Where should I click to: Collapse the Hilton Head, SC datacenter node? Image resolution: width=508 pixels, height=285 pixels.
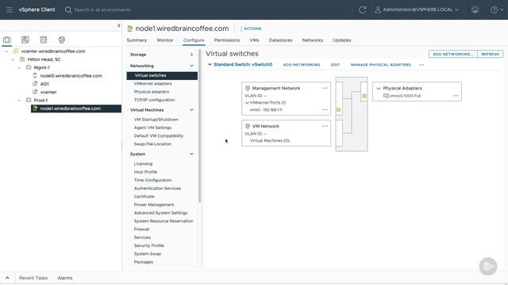point(13,59)
